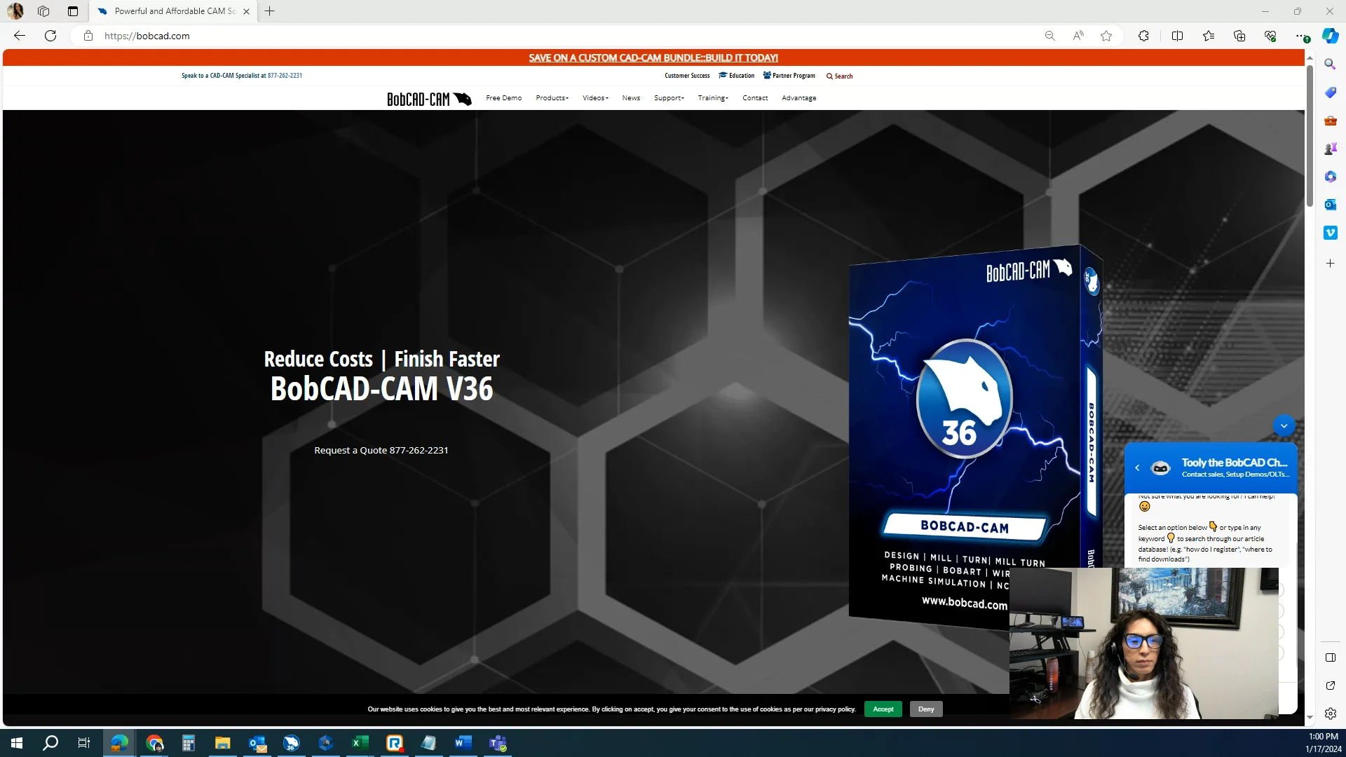Click the Excel icon in the taskbar
This screenshot has width=1346, height=757.
360,743
